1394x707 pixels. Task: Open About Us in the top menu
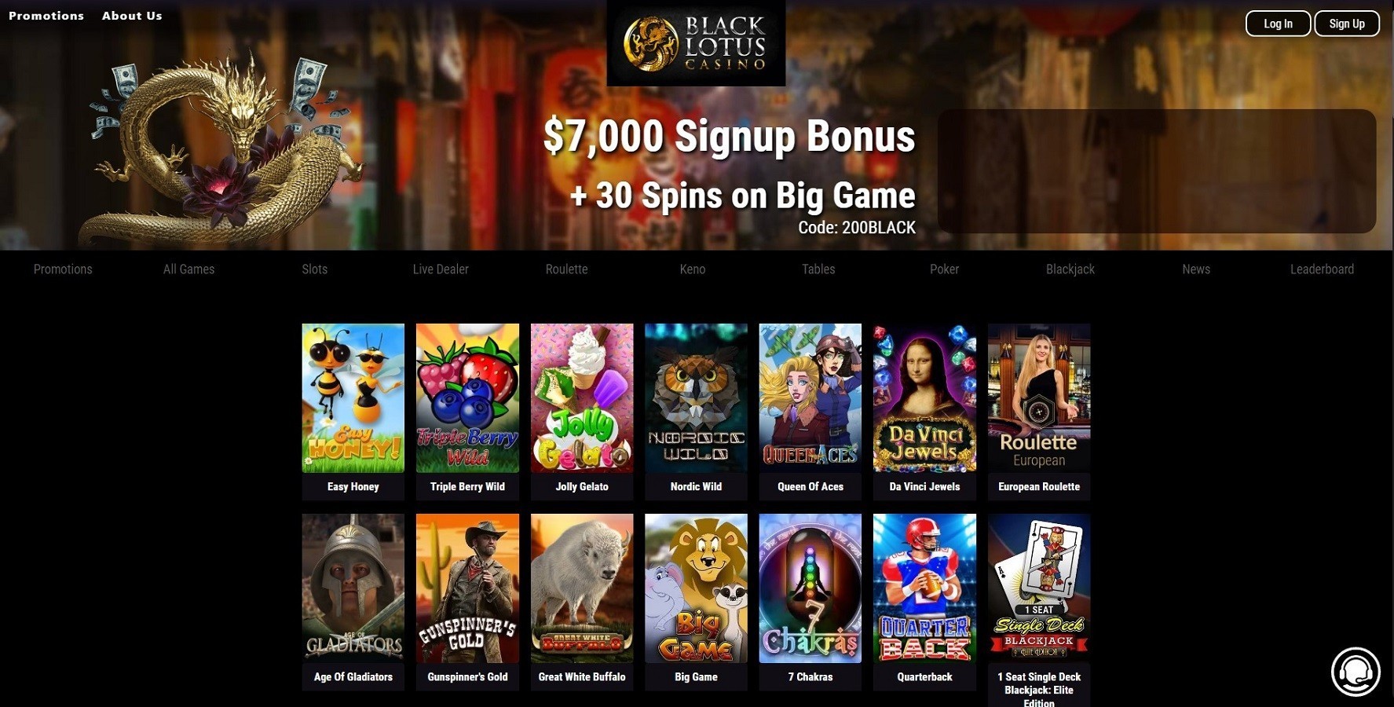coord(132,16)
